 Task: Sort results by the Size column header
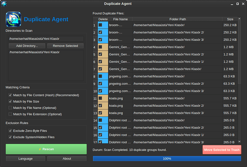point(230,19)
